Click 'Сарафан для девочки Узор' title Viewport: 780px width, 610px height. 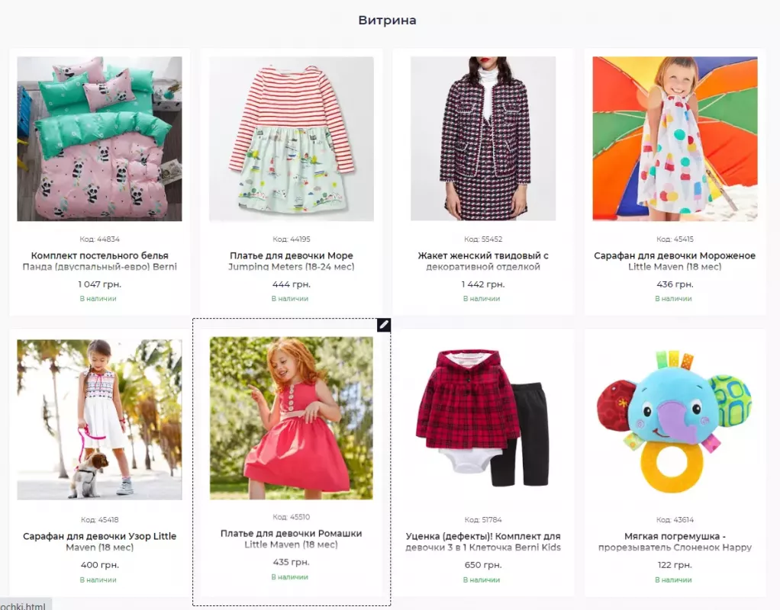tap(99, 541)
